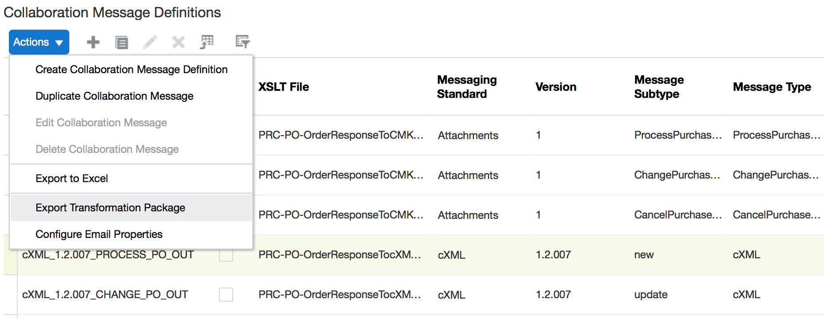Click the Export to Excel toolbar icon
The height and width of the screenshot is (319, 824).
point(207,42)
